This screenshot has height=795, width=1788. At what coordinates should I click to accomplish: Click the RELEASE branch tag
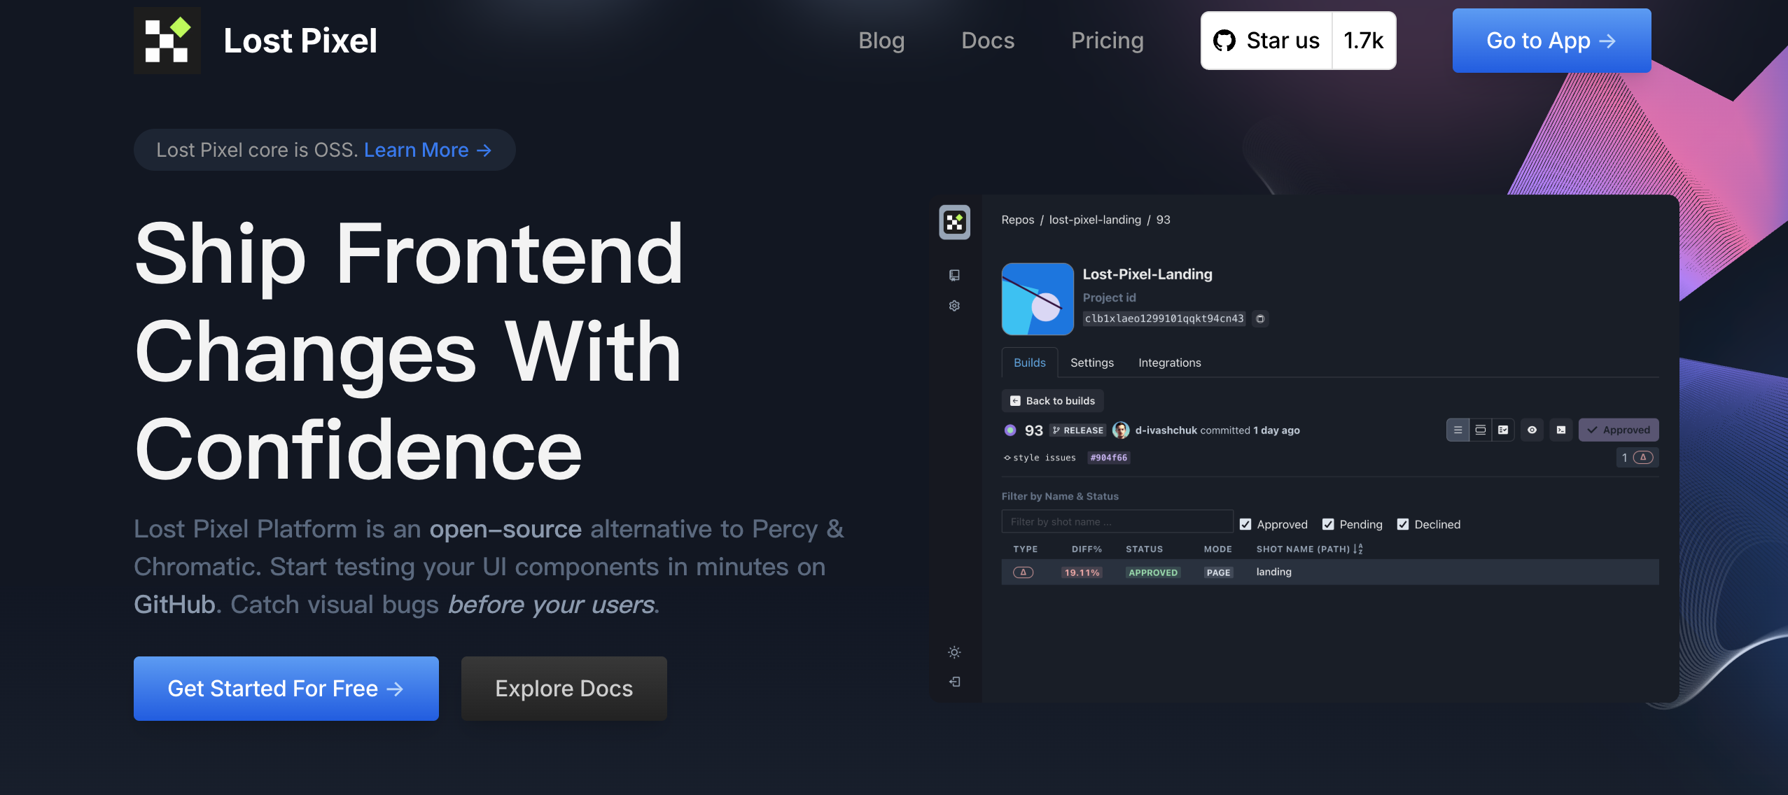(x=1077, y=430)
